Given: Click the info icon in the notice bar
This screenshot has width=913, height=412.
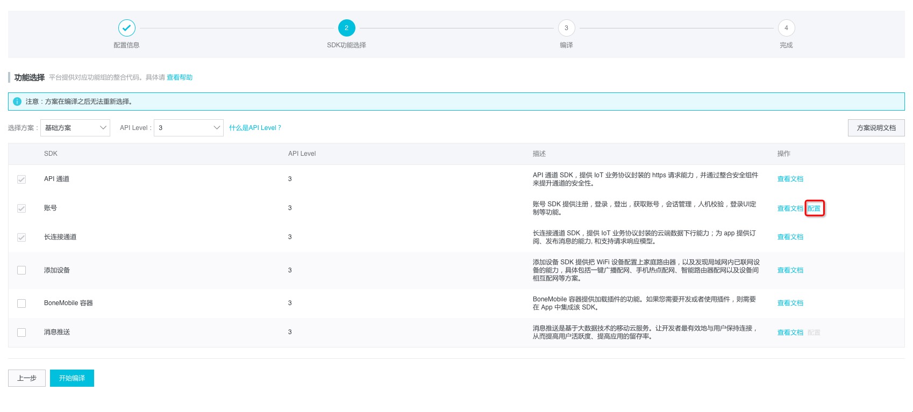Looking at the screenshot, I should click(17, 102).
